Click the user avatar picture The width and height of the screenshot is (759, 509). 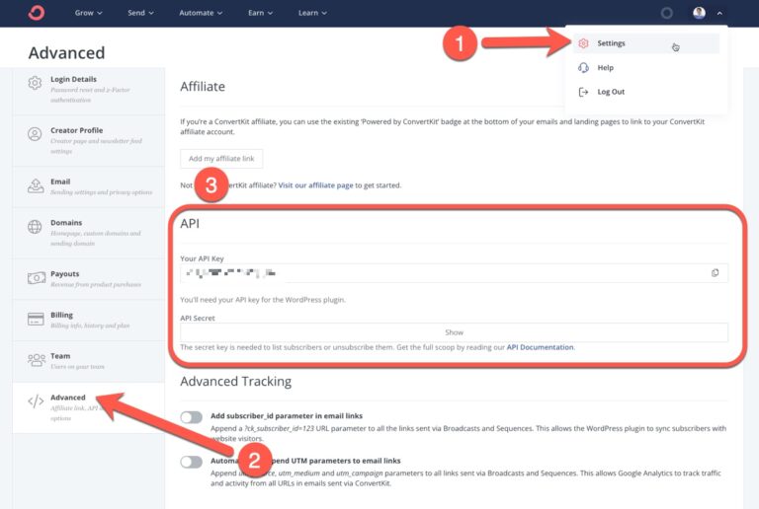coord(699,13)
